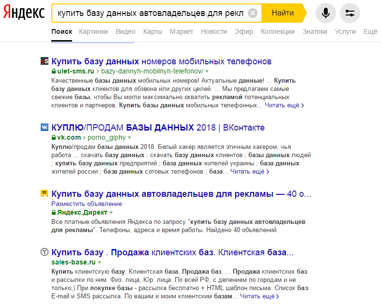The height and width of the screenshot is (308, 381).
Task: Click lock icon before vk.com
Action: (x=54, y=137)
